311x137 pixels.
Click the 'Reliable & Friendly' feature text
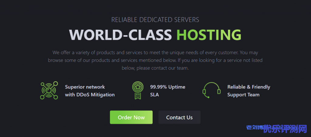click(249, 87)
